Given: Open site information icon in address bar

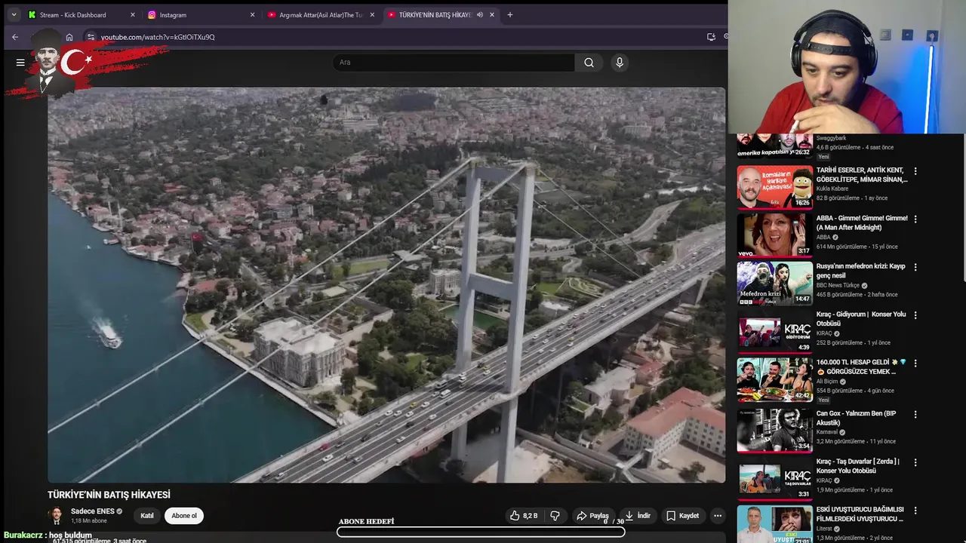Looking at the screenshot, I should click(x=91, y=37).
